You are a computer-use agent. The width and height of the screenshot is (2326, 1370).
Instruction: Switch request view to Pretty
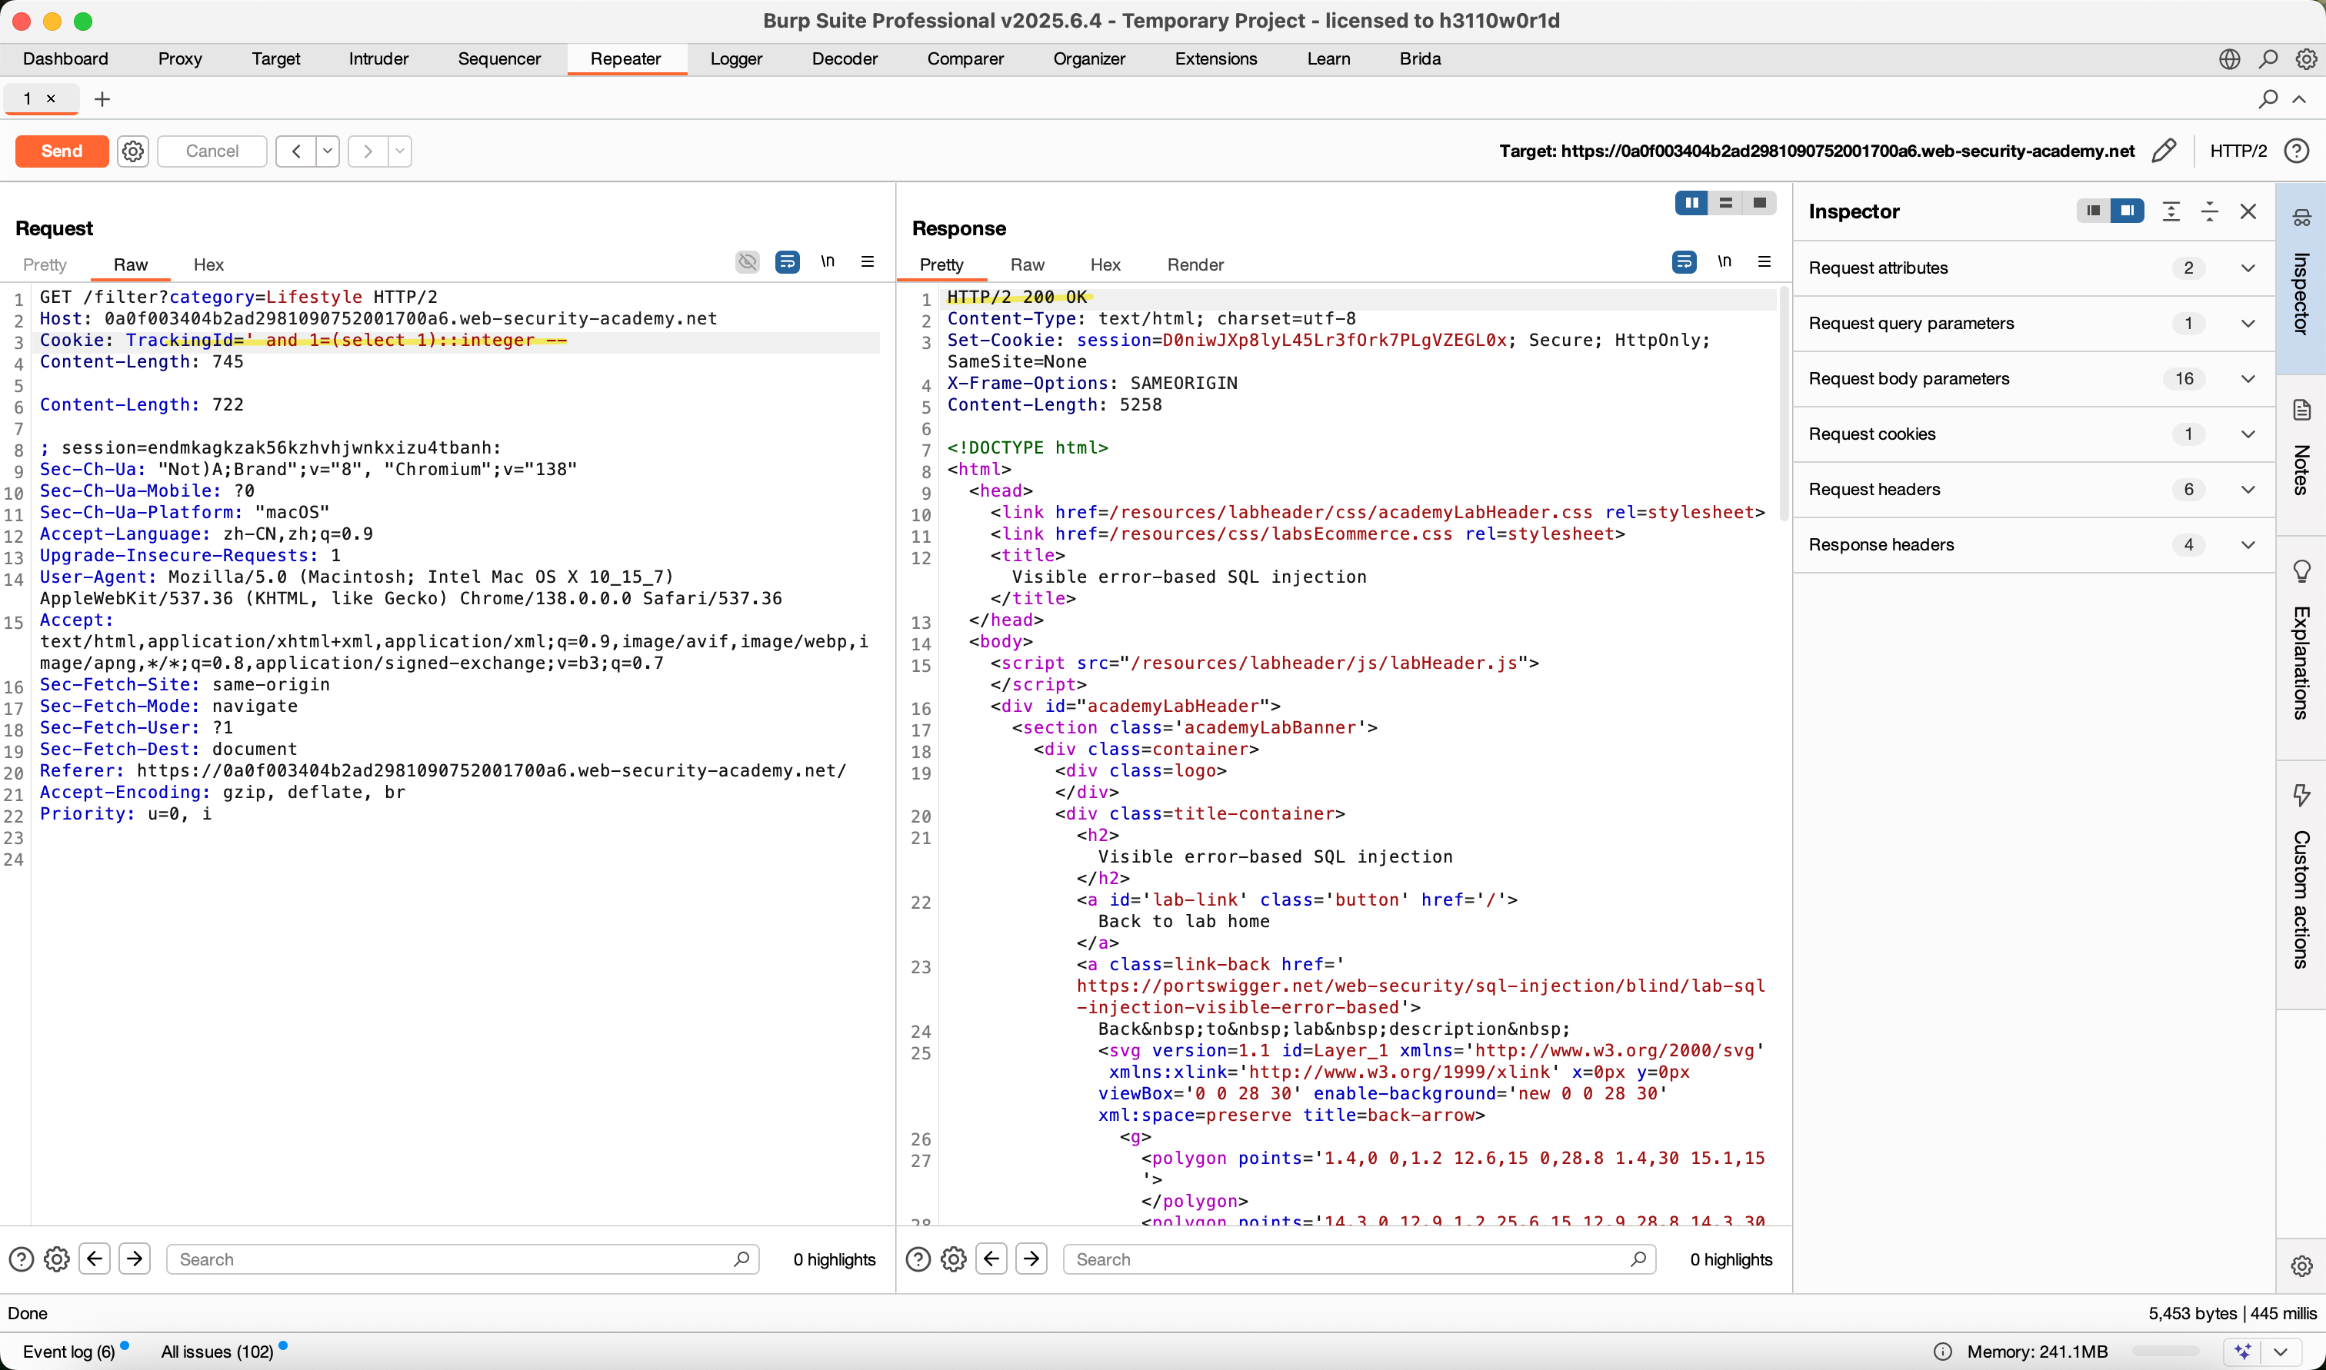[x=45, y=265]
